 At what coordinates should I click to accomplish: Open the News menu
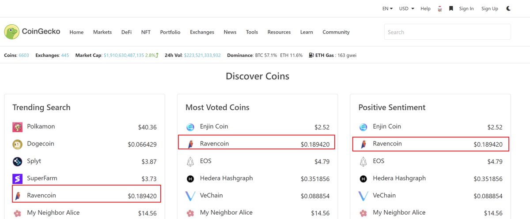(x=230, y=32)
